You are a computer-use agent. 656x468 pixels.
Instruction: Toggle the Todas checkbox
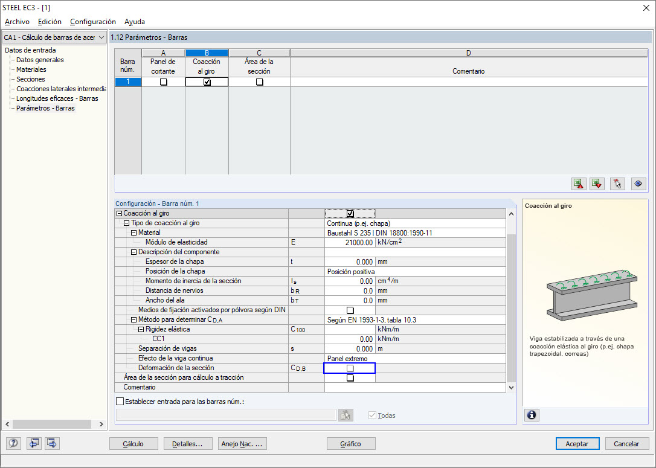[372, 415]
